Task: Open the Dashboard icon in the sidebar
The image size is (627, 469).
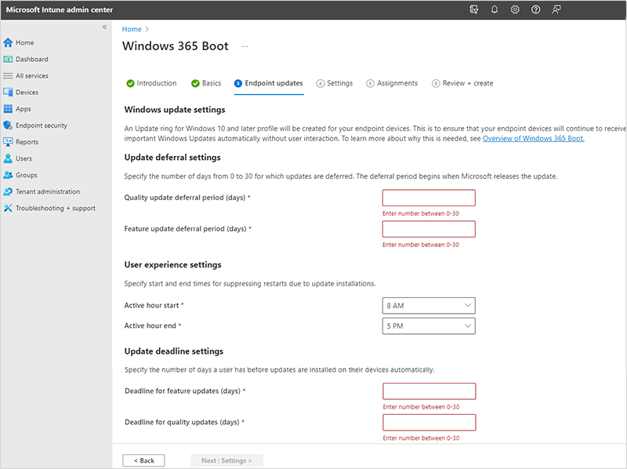Action: pyautogui.click(x=8, y=60)
